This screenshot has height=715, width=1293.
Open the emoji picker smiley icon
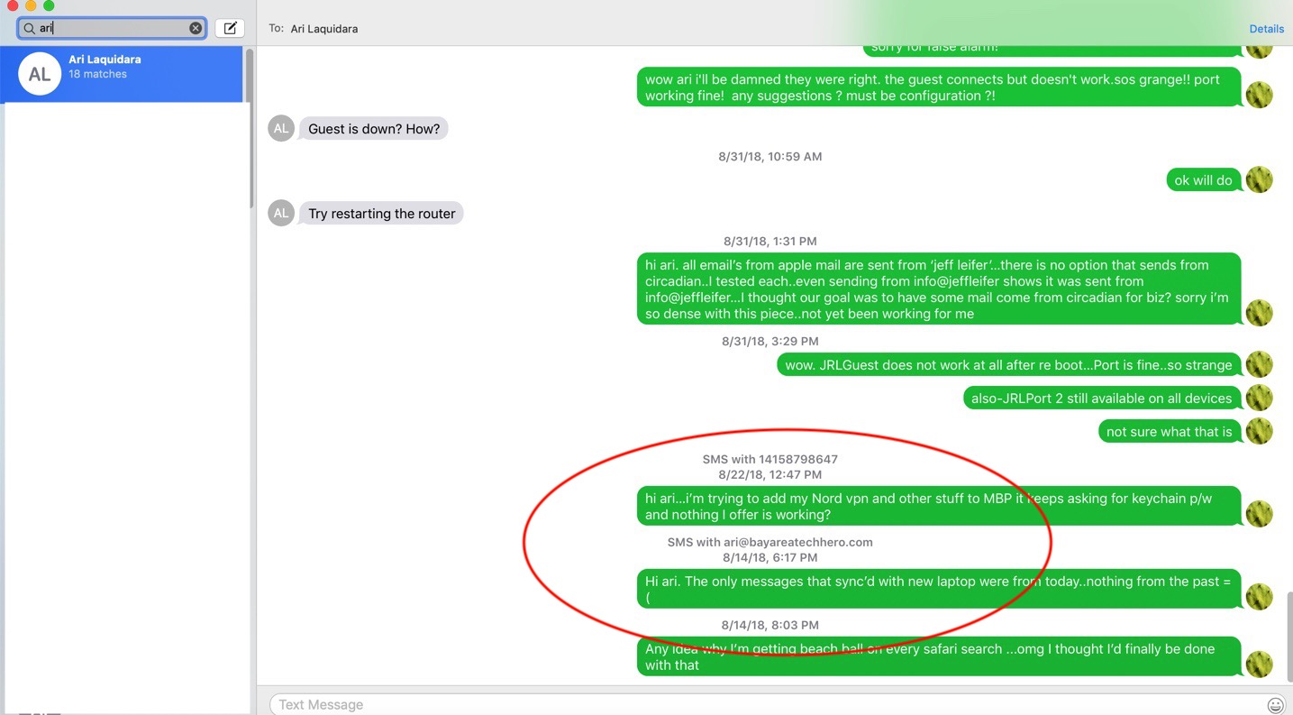pyautogui.click(x=1275, y=705)
